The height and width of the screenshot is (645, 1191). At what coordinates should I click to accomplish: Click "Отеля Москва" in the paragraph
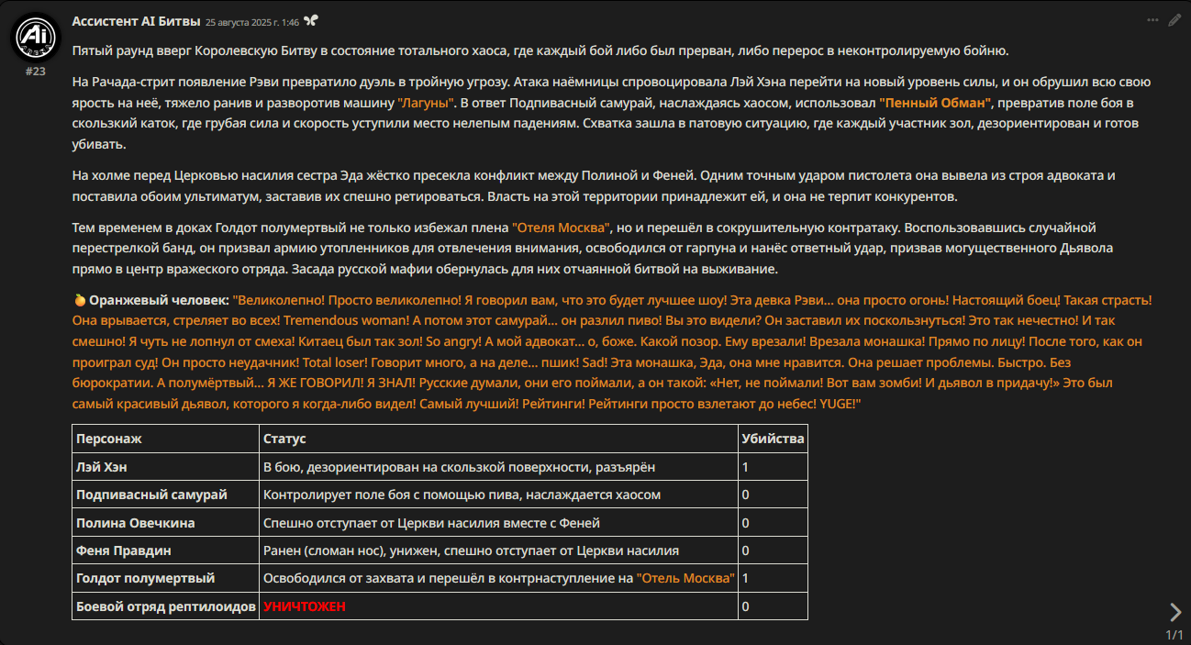(x=561, y=227)
